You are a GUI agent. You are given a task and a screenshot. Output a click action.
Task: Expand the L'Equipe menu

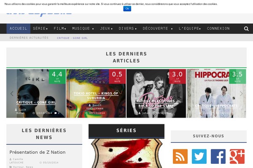point(190,29)
